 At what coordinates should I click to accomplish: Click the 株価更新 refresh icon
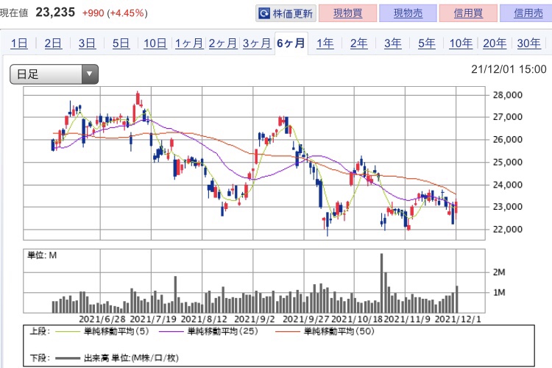264,13
